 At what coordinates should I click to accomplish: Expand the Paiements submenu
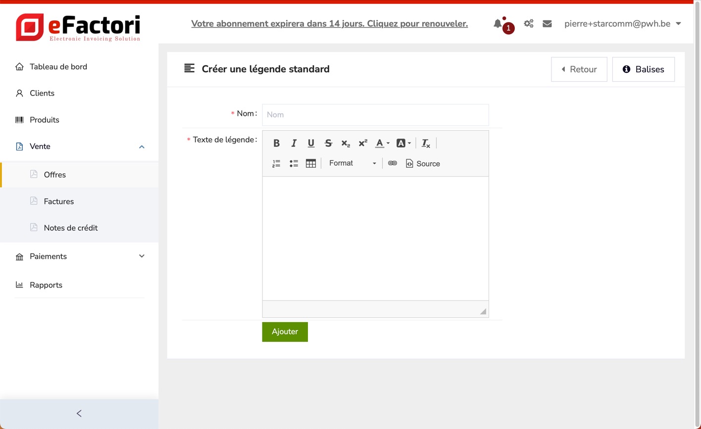[142, 256]
